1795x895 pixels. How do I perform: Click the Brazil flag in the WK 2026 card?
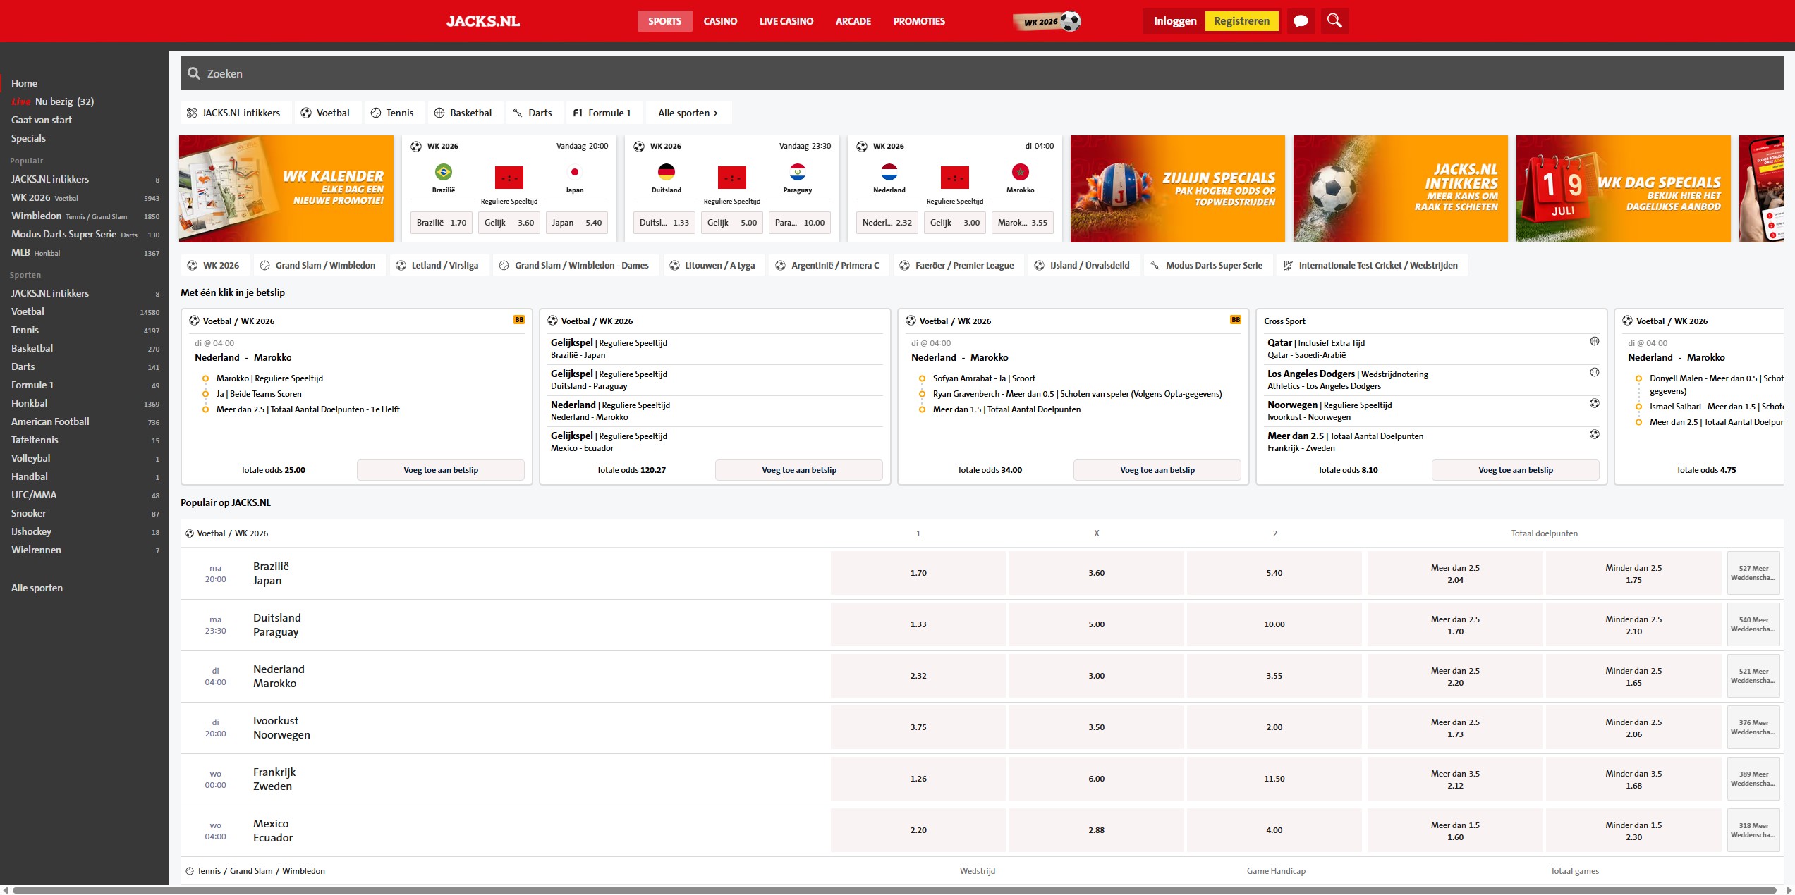(x=444, y=172)
